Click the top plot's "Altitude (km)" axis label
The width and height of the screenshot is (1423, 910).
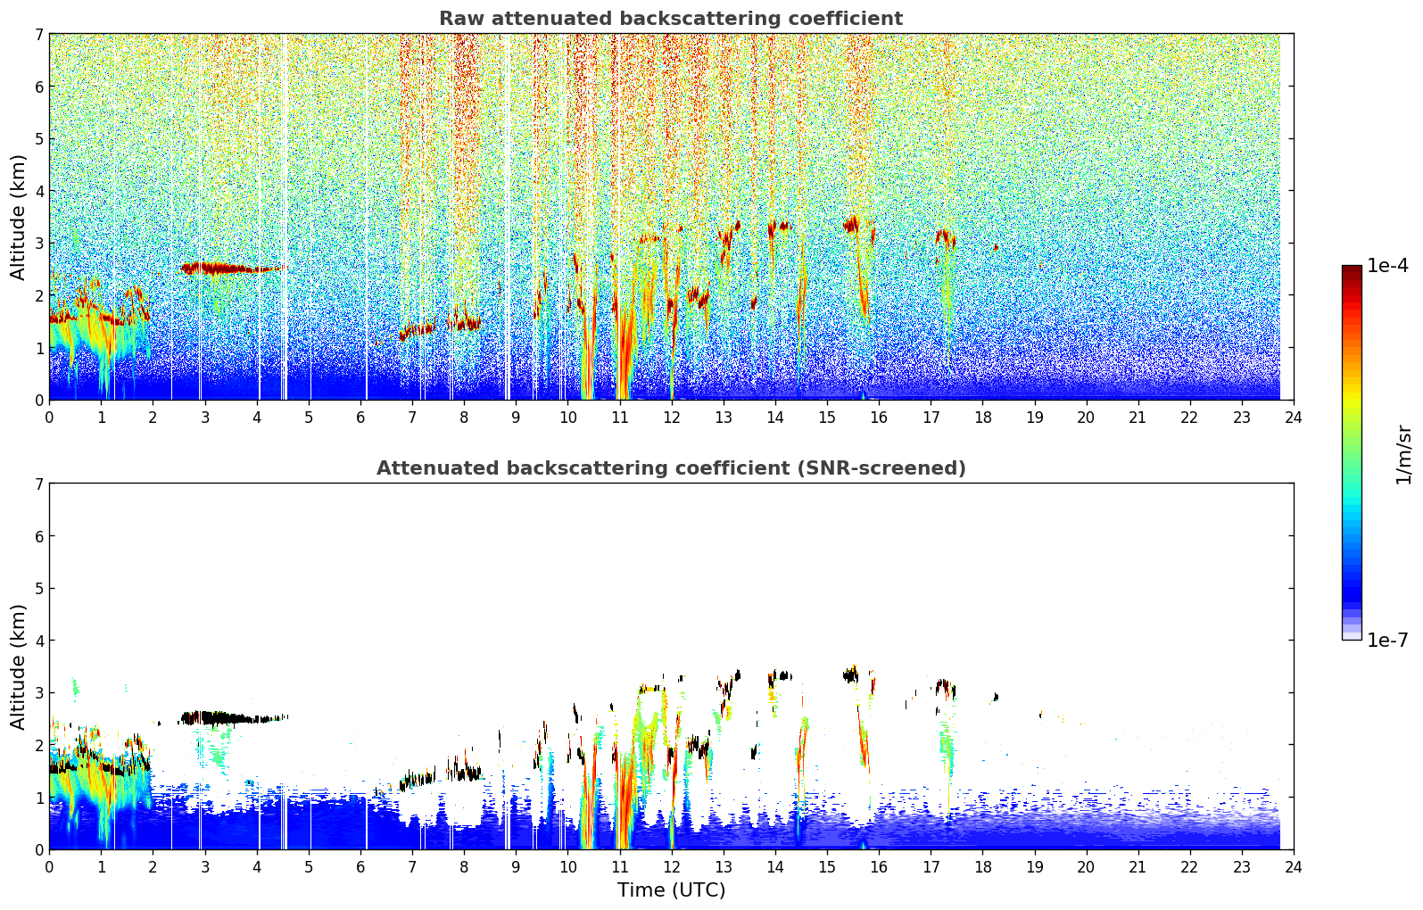(x=19, y=217)
